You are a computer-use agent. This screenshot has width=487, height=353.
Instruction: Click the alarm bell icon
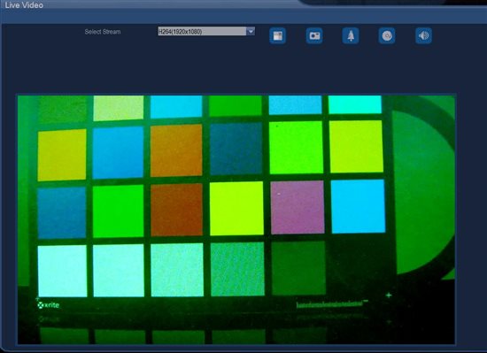[x=351, y=35]
